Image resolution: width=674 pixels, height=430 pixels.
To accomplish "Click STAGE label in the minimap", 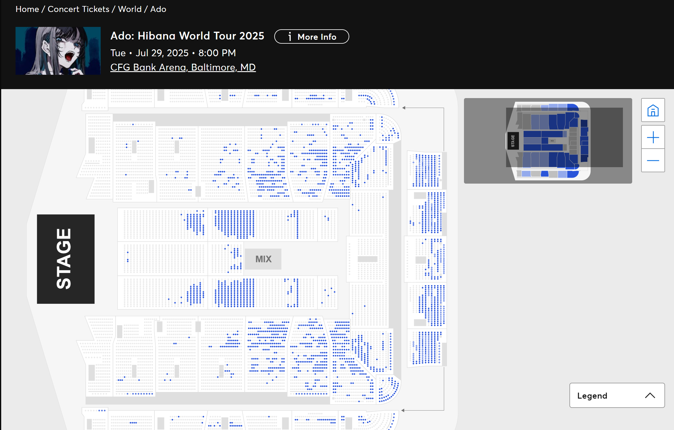I will click(513, 141).
